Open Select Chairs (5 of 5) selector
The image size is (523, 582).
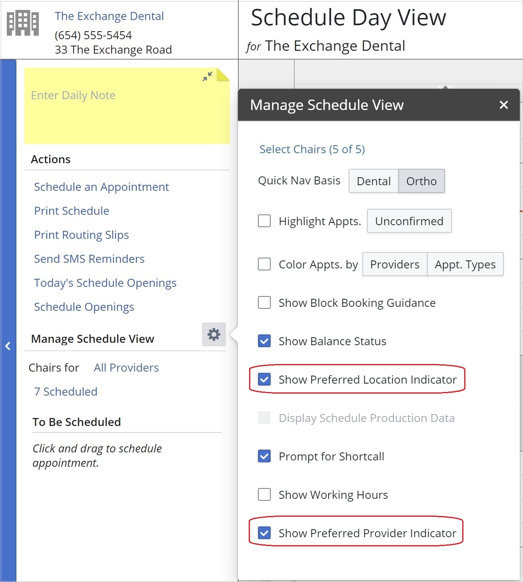click(312, 149)
